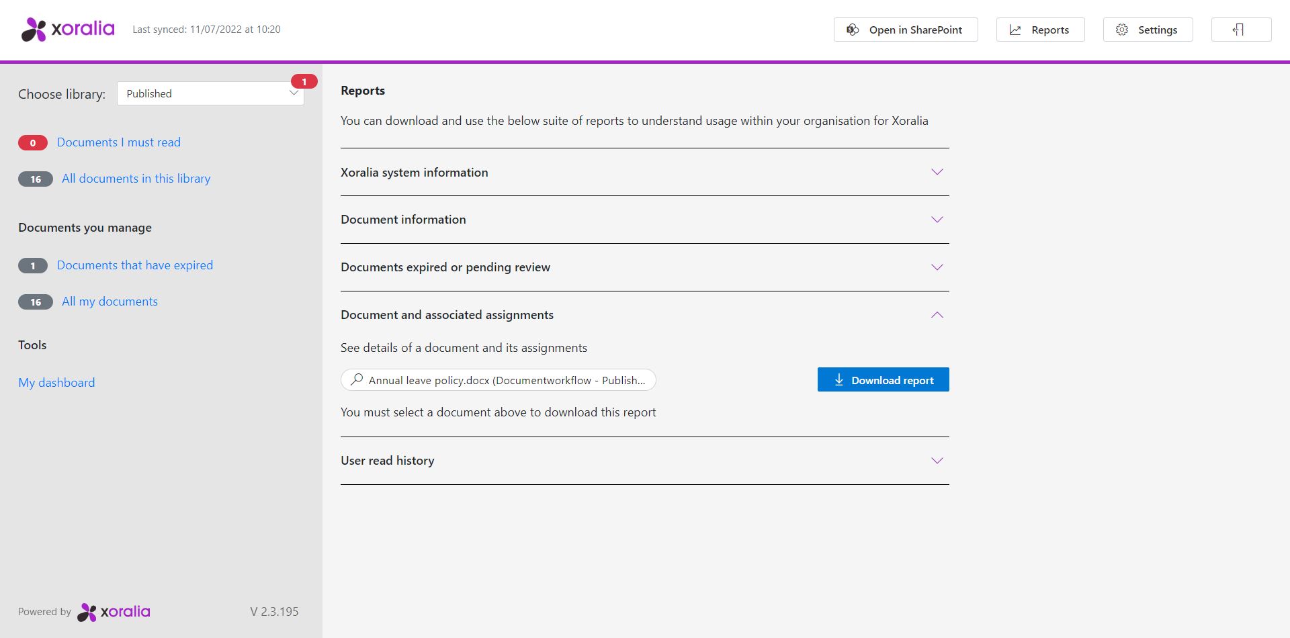The height and width of the screenshot is (638, 1290).
Task: Click the 16 badge beside All documents in this library
Action: (x=36, y=179)
